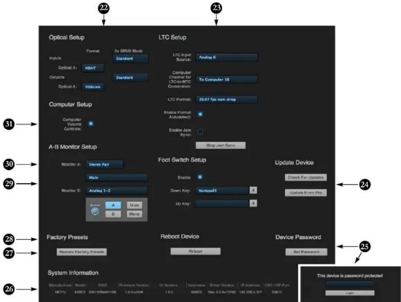The height and width of the screenshot is (302, 401).
Task: Toggle the Computer Volume Controls checkbox
Action: coord(91,124)
